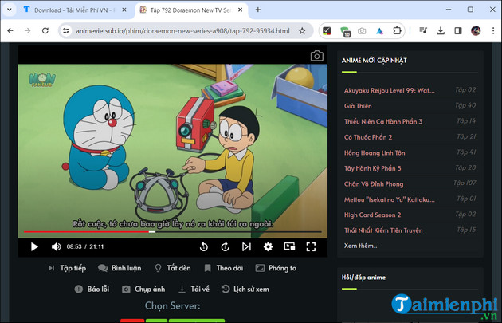Open Thiếu Niên Ca Hành Phần 3
The image size is (502, 323).
coord(383,121)
